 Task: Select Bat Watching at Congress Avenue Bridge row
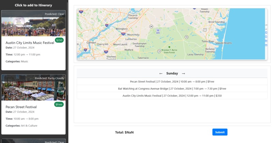pyautogui.click(x=172, y=89)
